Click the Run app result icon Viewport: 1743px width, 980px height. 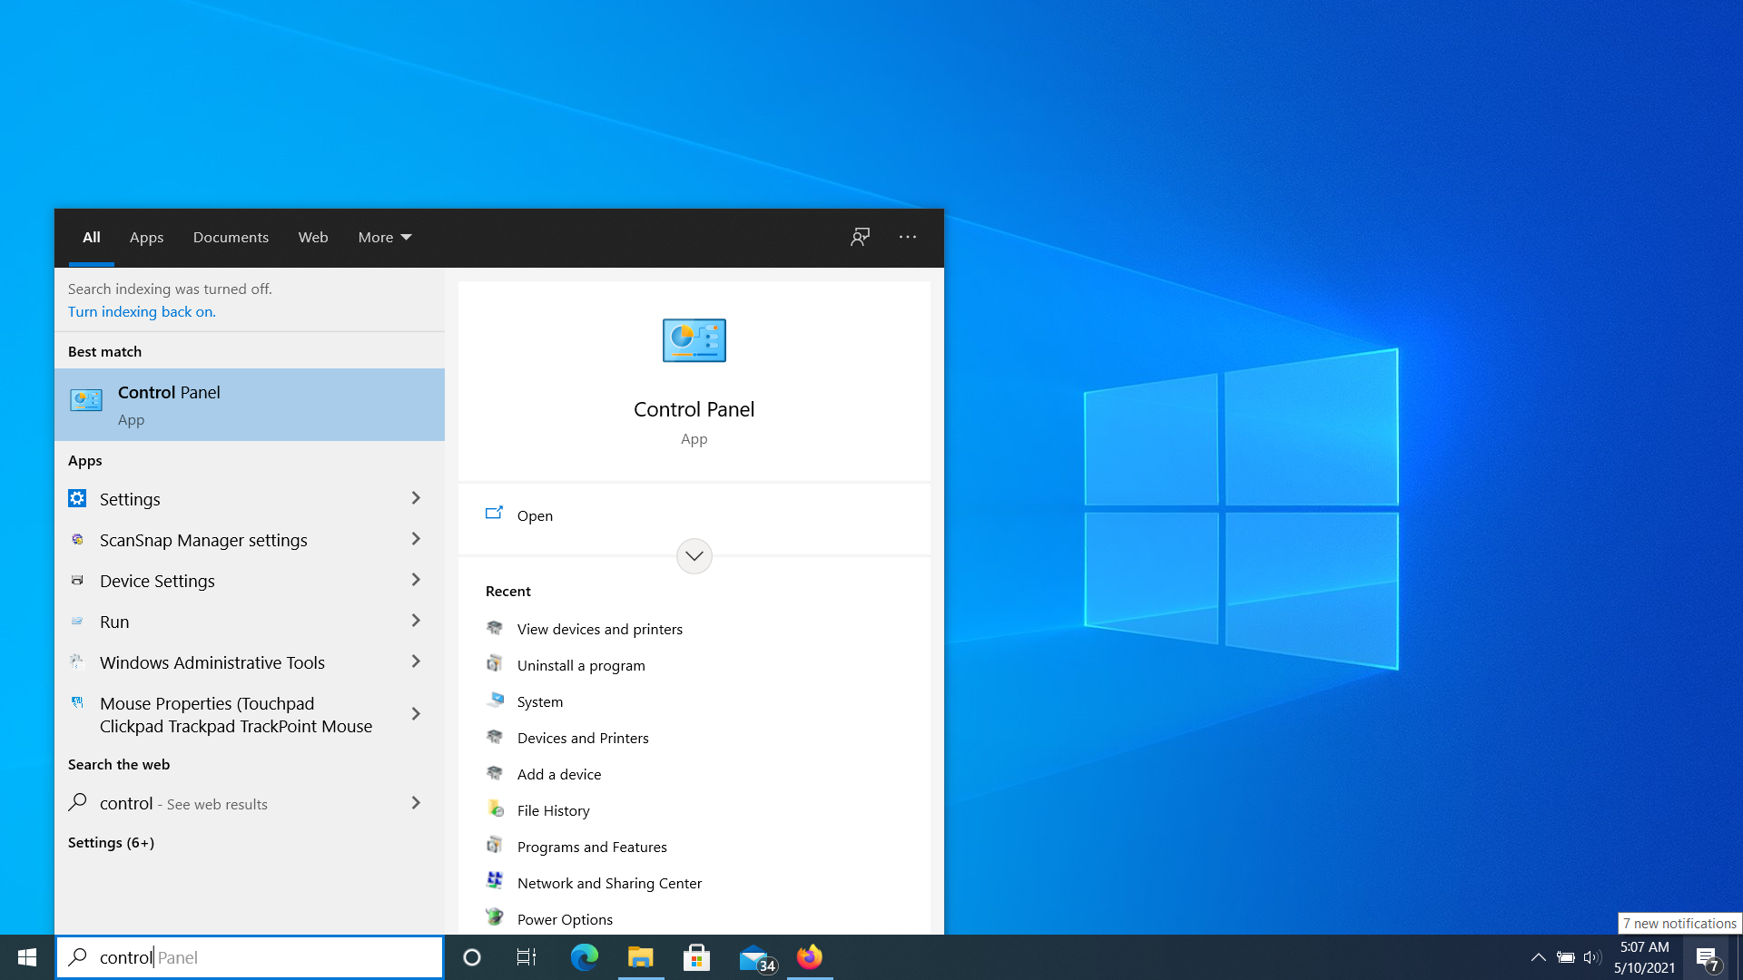(x=77, y=621)
